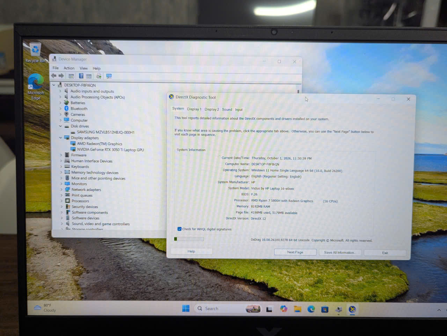The image size is (447, 336).
Task: Click the Exit button in DxDiag
Action: tap(385, 253)
